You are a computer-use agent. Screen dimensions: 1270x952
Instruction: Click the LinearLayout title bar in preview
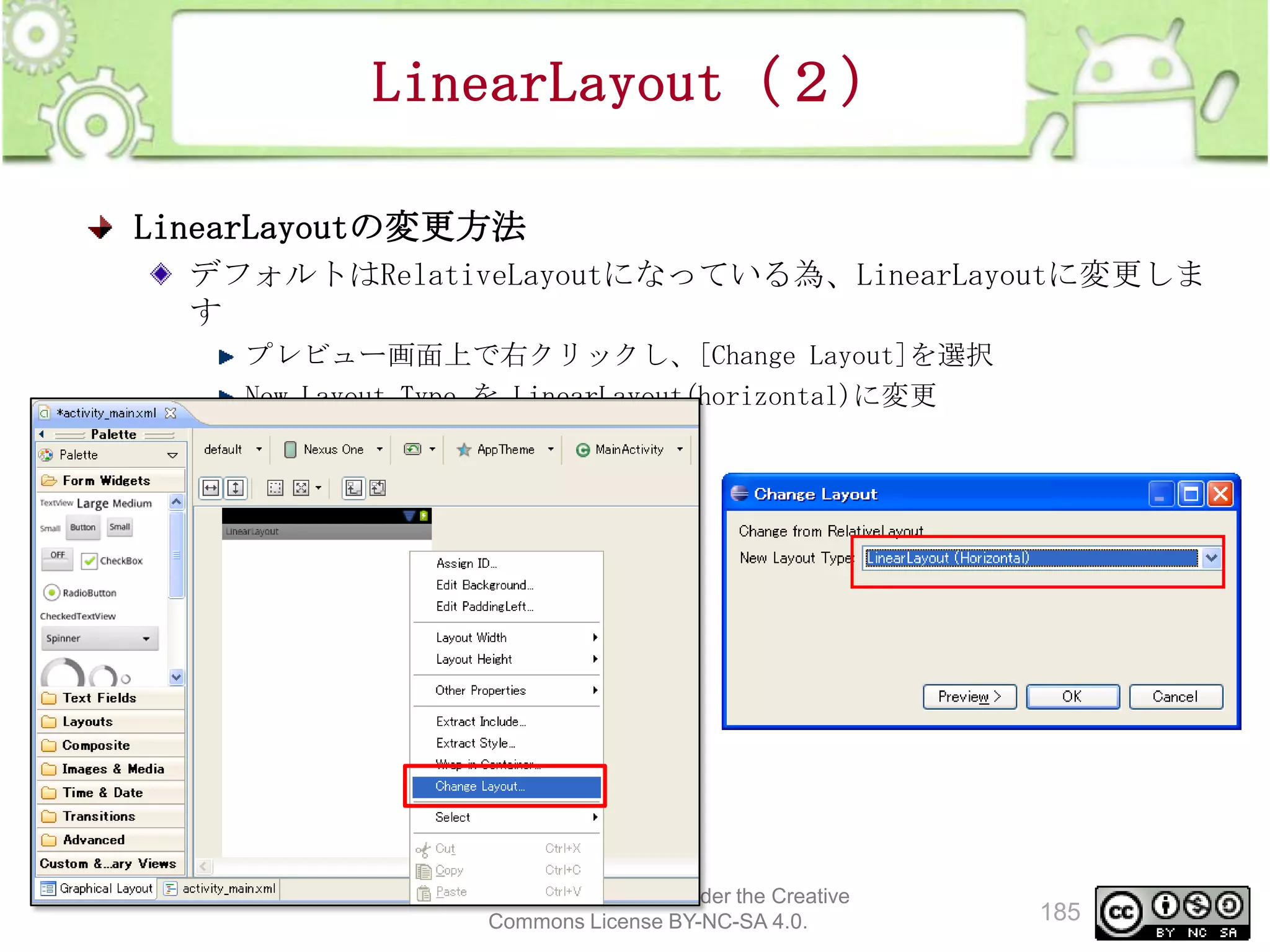pos(327,531)
